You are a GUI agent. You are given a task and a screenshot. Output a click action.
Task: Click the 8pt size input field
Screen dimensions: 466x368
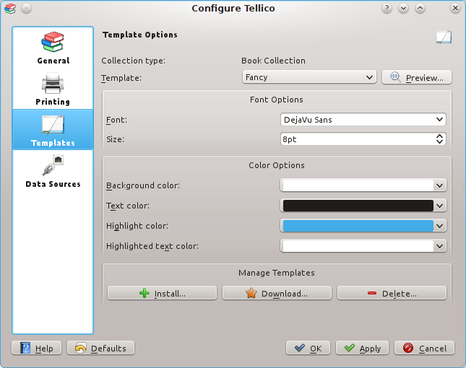pyautogui.click(x=358, y=139)
